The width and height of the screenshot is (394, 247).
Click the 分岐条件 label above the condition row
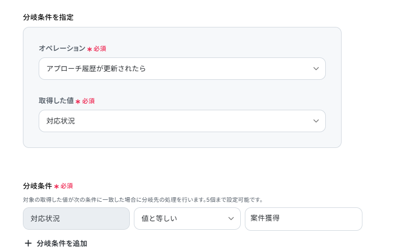[x=38, y=186]
